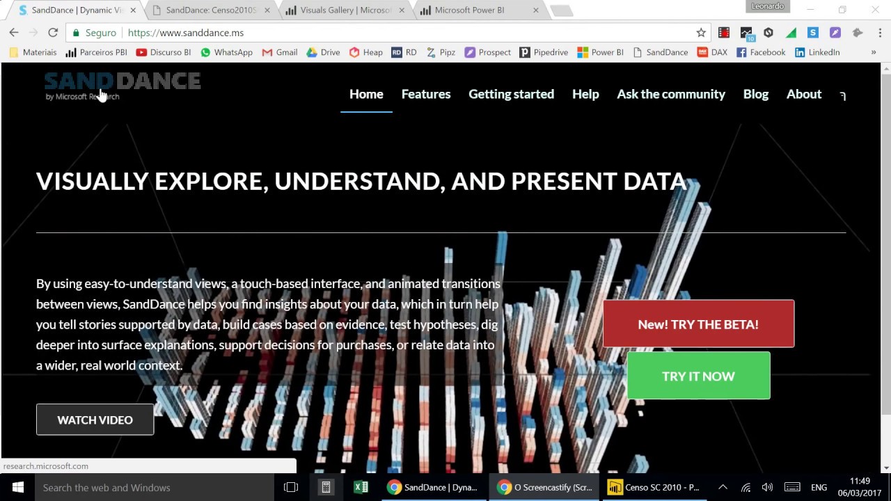Open the Calculator taskbar icon

point(326,487)
